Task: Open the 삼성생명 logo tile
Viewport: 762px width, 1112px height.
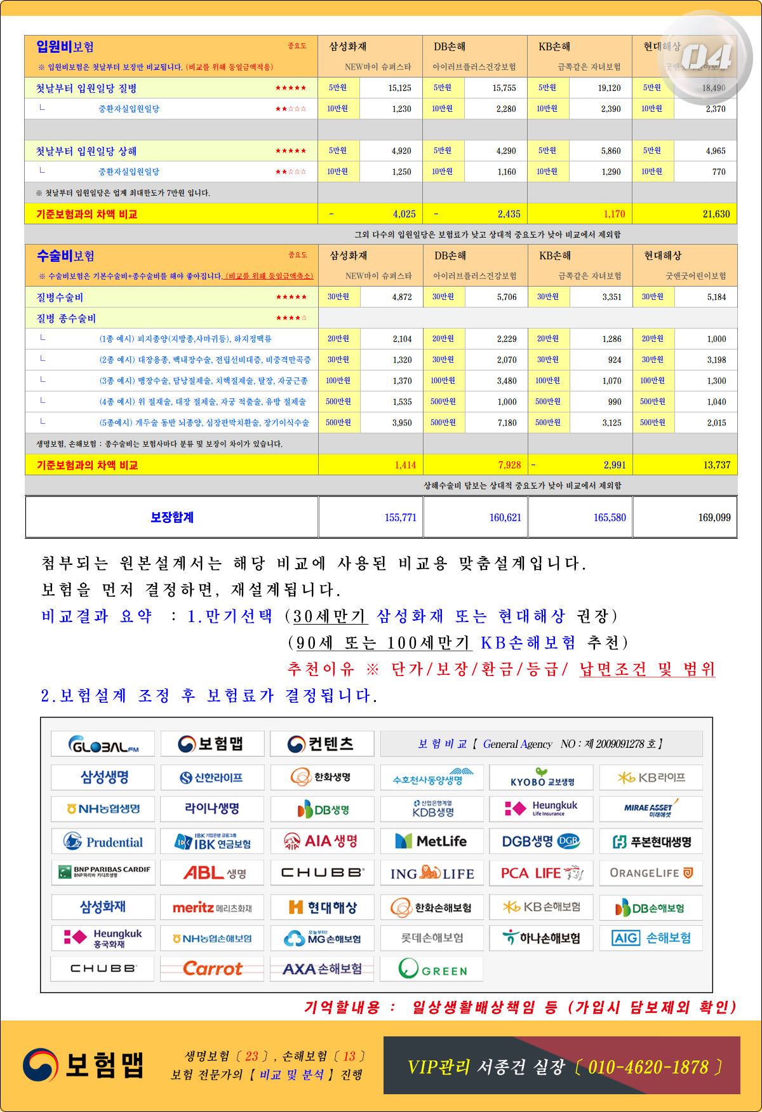Action: click(x=103, y=777)
